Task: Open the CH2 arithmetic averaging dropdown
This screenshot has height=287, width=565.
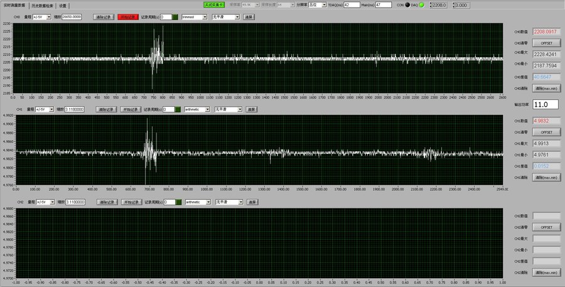Action: 198,202
